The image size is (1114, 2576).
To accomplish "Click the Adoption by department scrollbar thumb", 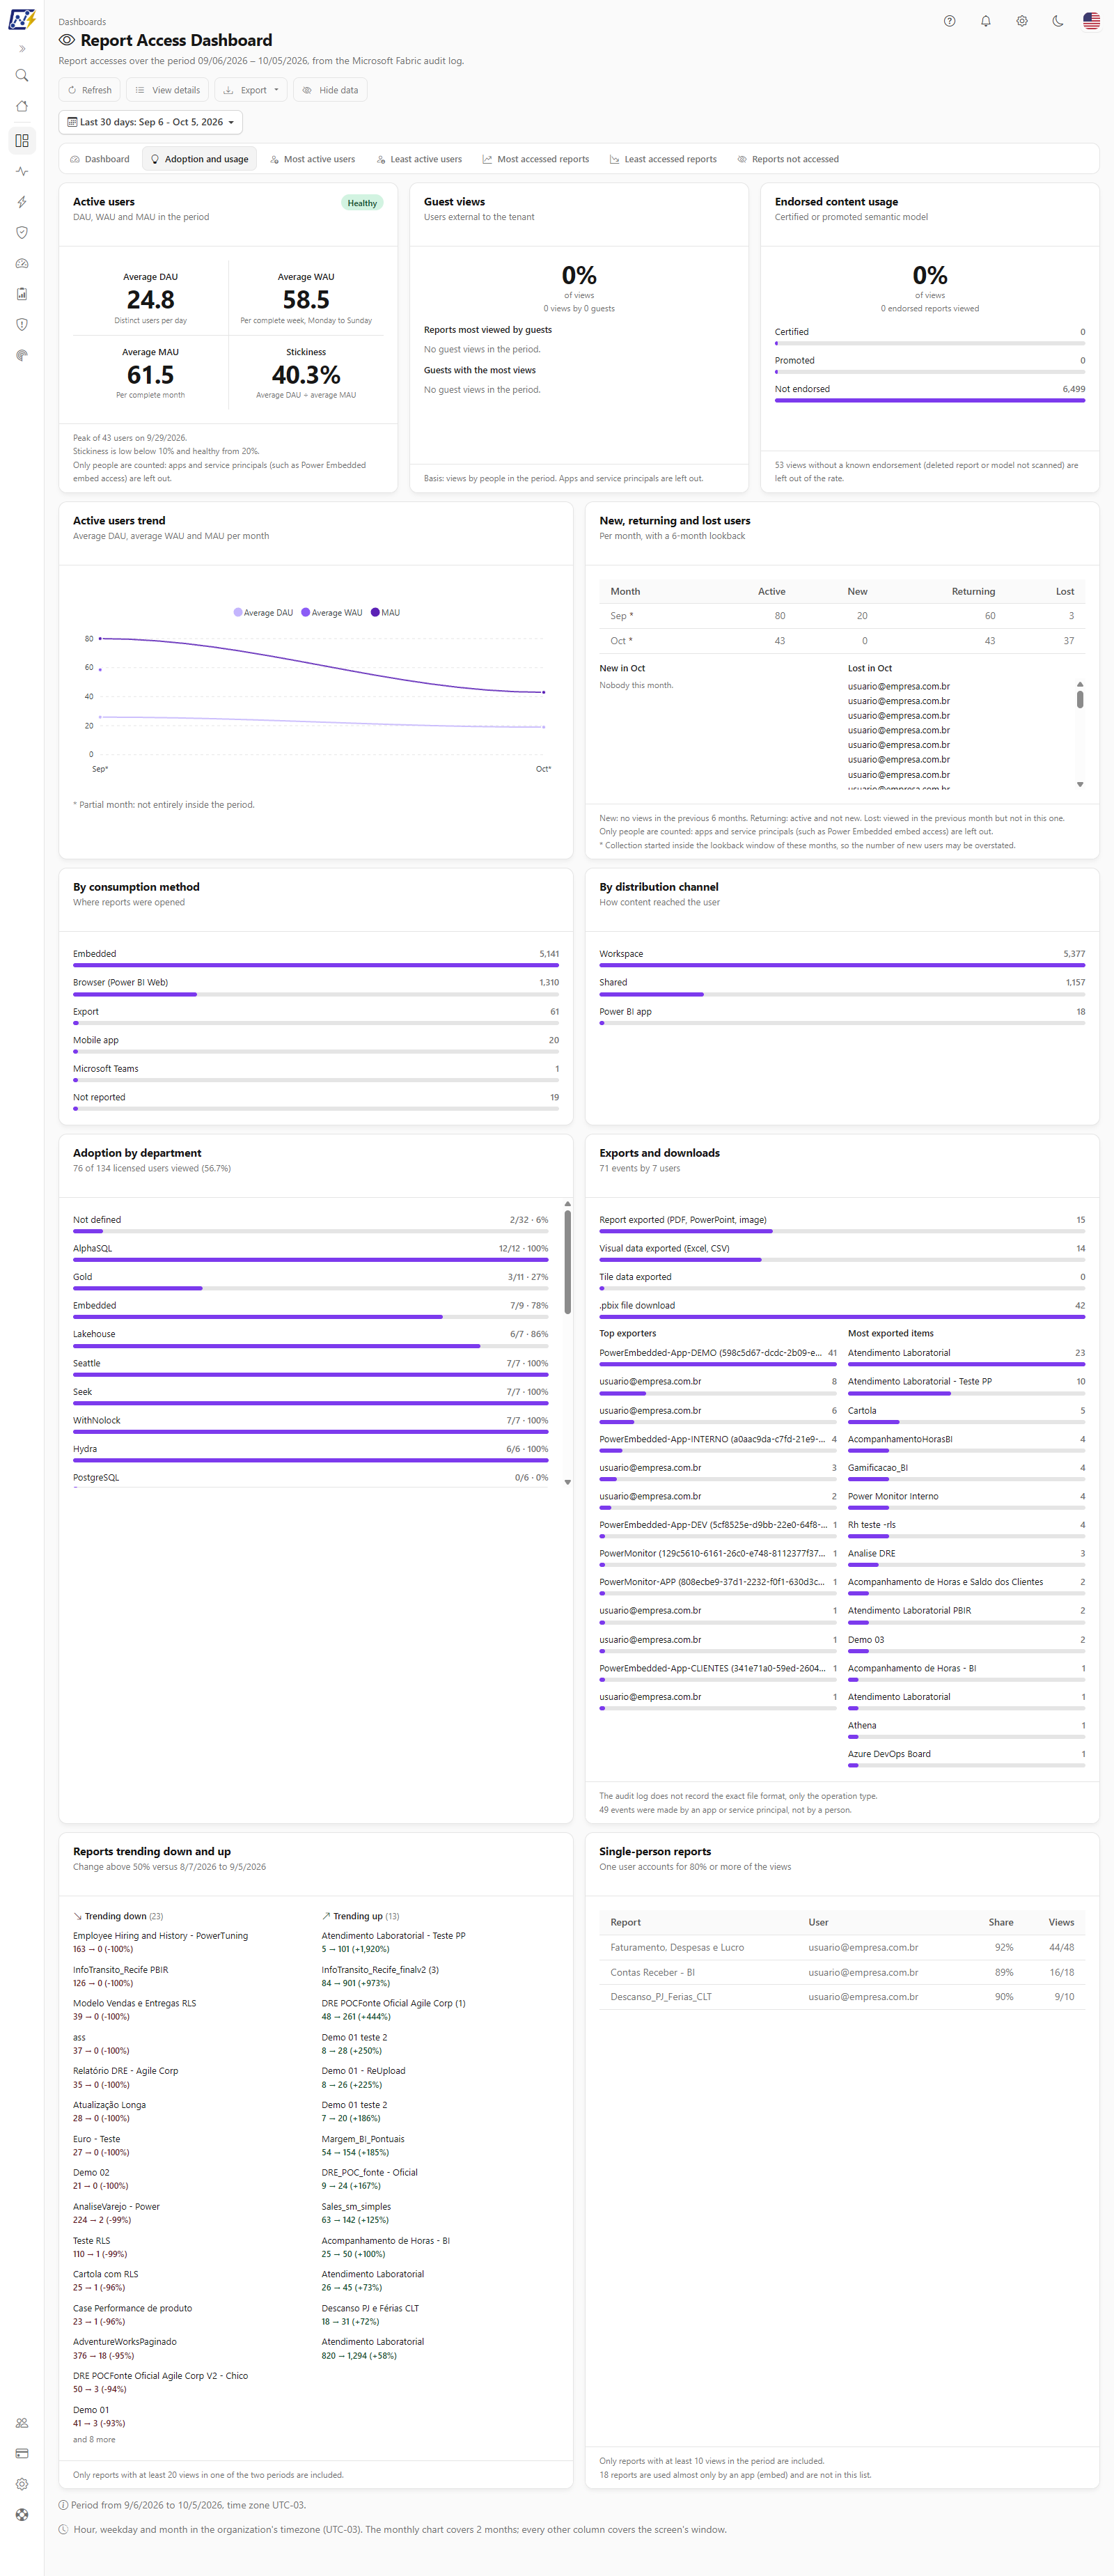I will [567, 1262].
